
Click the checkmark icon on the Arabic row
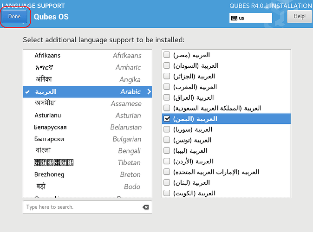pyautogui.click(x=27, y=92)
